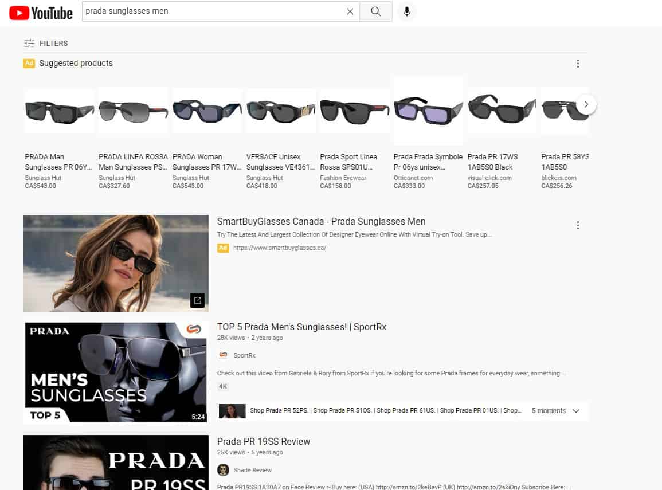Click VERSACE Unisex Sunglasses VE4361 title
The width and height of the screenshot is (662, 490).
(x=281, y=162)
